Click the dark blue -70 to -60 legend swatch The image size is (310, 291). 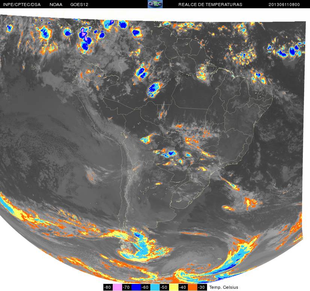click(136, 287)
